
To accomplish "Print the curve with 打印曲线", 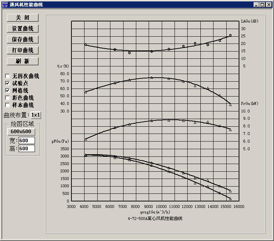I will coord(23,50).
